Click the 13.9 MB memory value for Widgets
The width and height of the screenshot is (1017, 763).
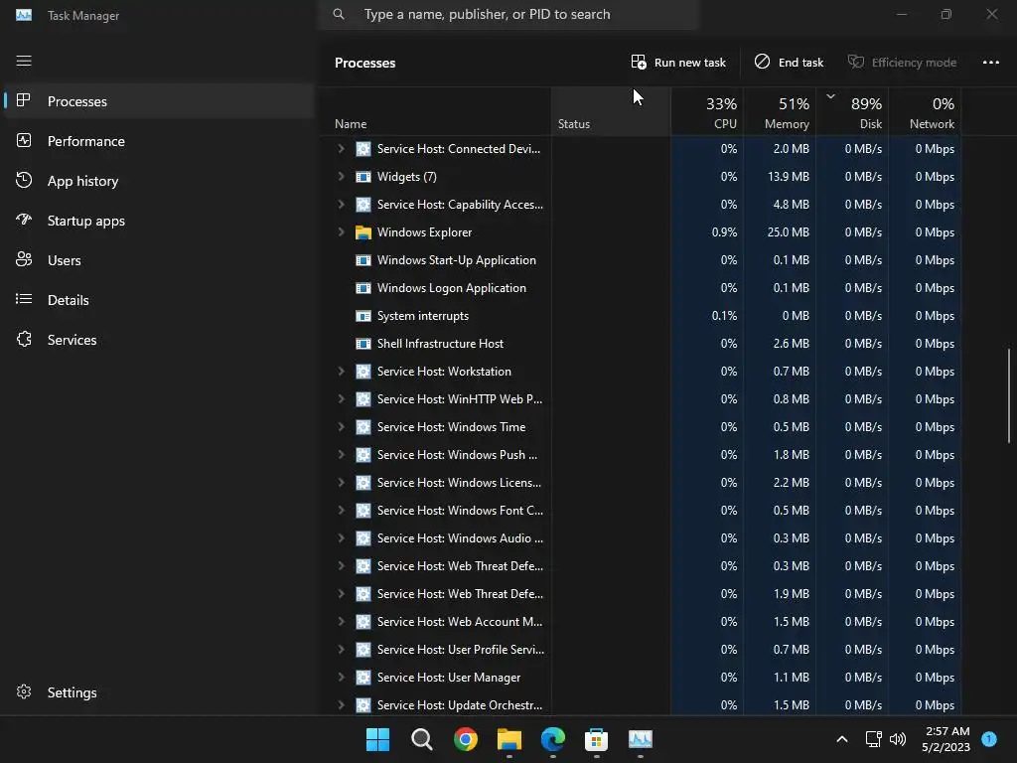(788, 177)
